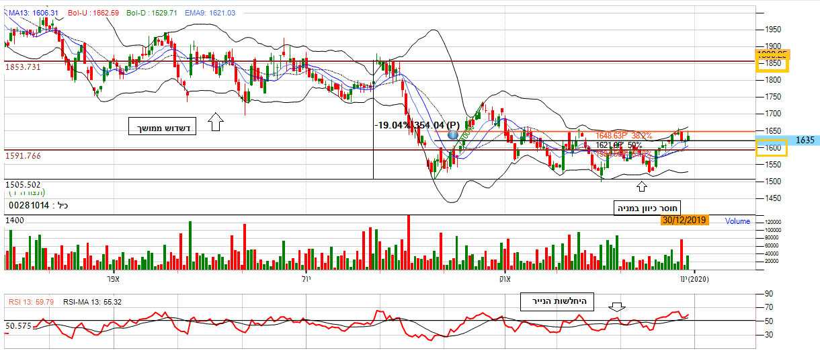
Task: Click the היחלשות הנייר annotation label
Action: point(557,303)
